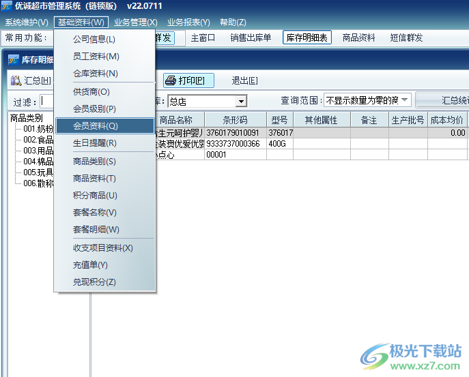Select 002.食品 category tree item
This screenshot has width=469, height=377.
click(x=38, y=140)
